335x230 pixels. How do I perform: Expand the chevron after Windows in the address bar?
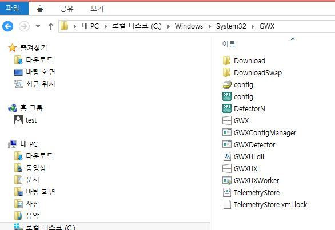pyautogui.click(x=210, y=26)
